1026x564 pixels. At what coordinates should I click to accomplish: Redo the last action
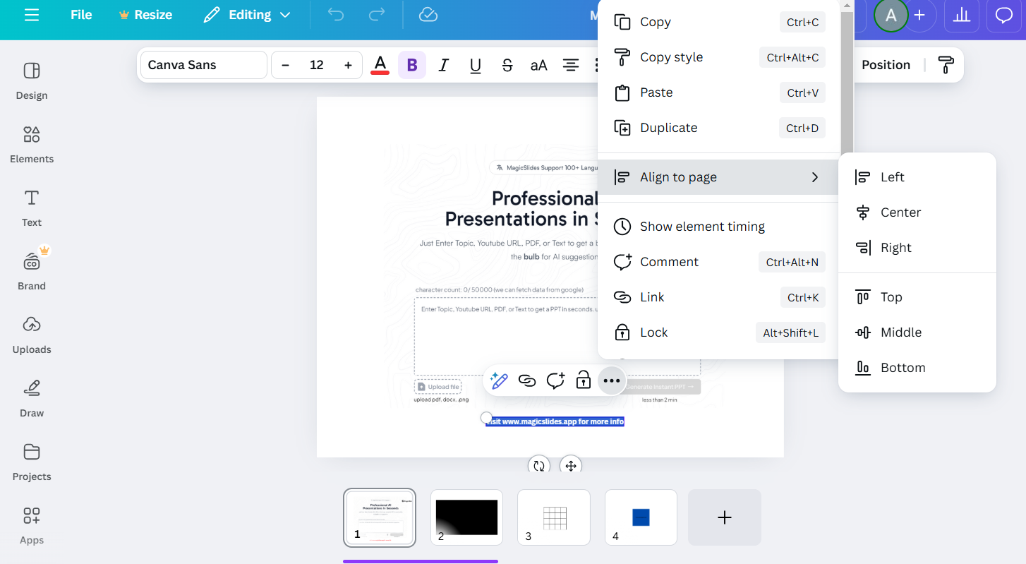tap(378, 15)
